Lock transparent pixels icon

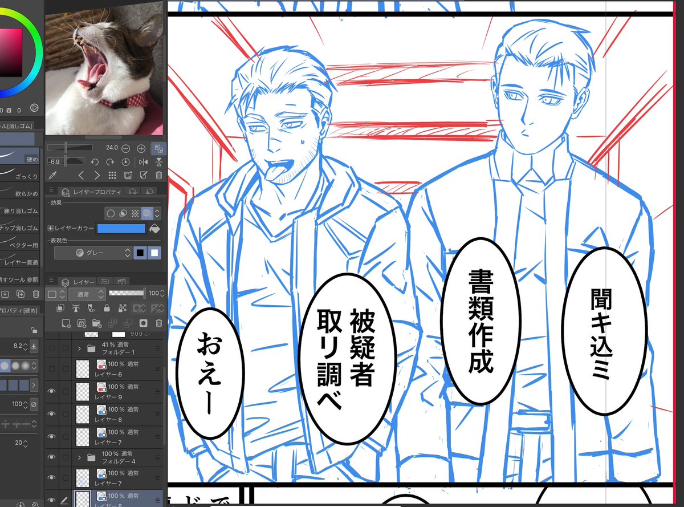(x=122, y=309)
